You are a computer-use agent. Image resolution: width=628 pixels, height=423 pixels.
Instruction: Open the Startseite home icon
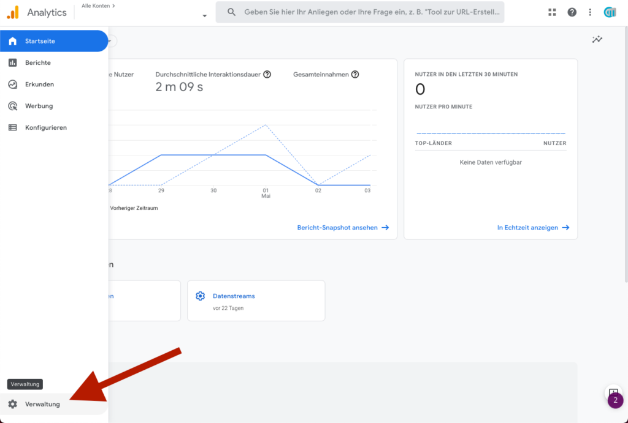point(12,41)
